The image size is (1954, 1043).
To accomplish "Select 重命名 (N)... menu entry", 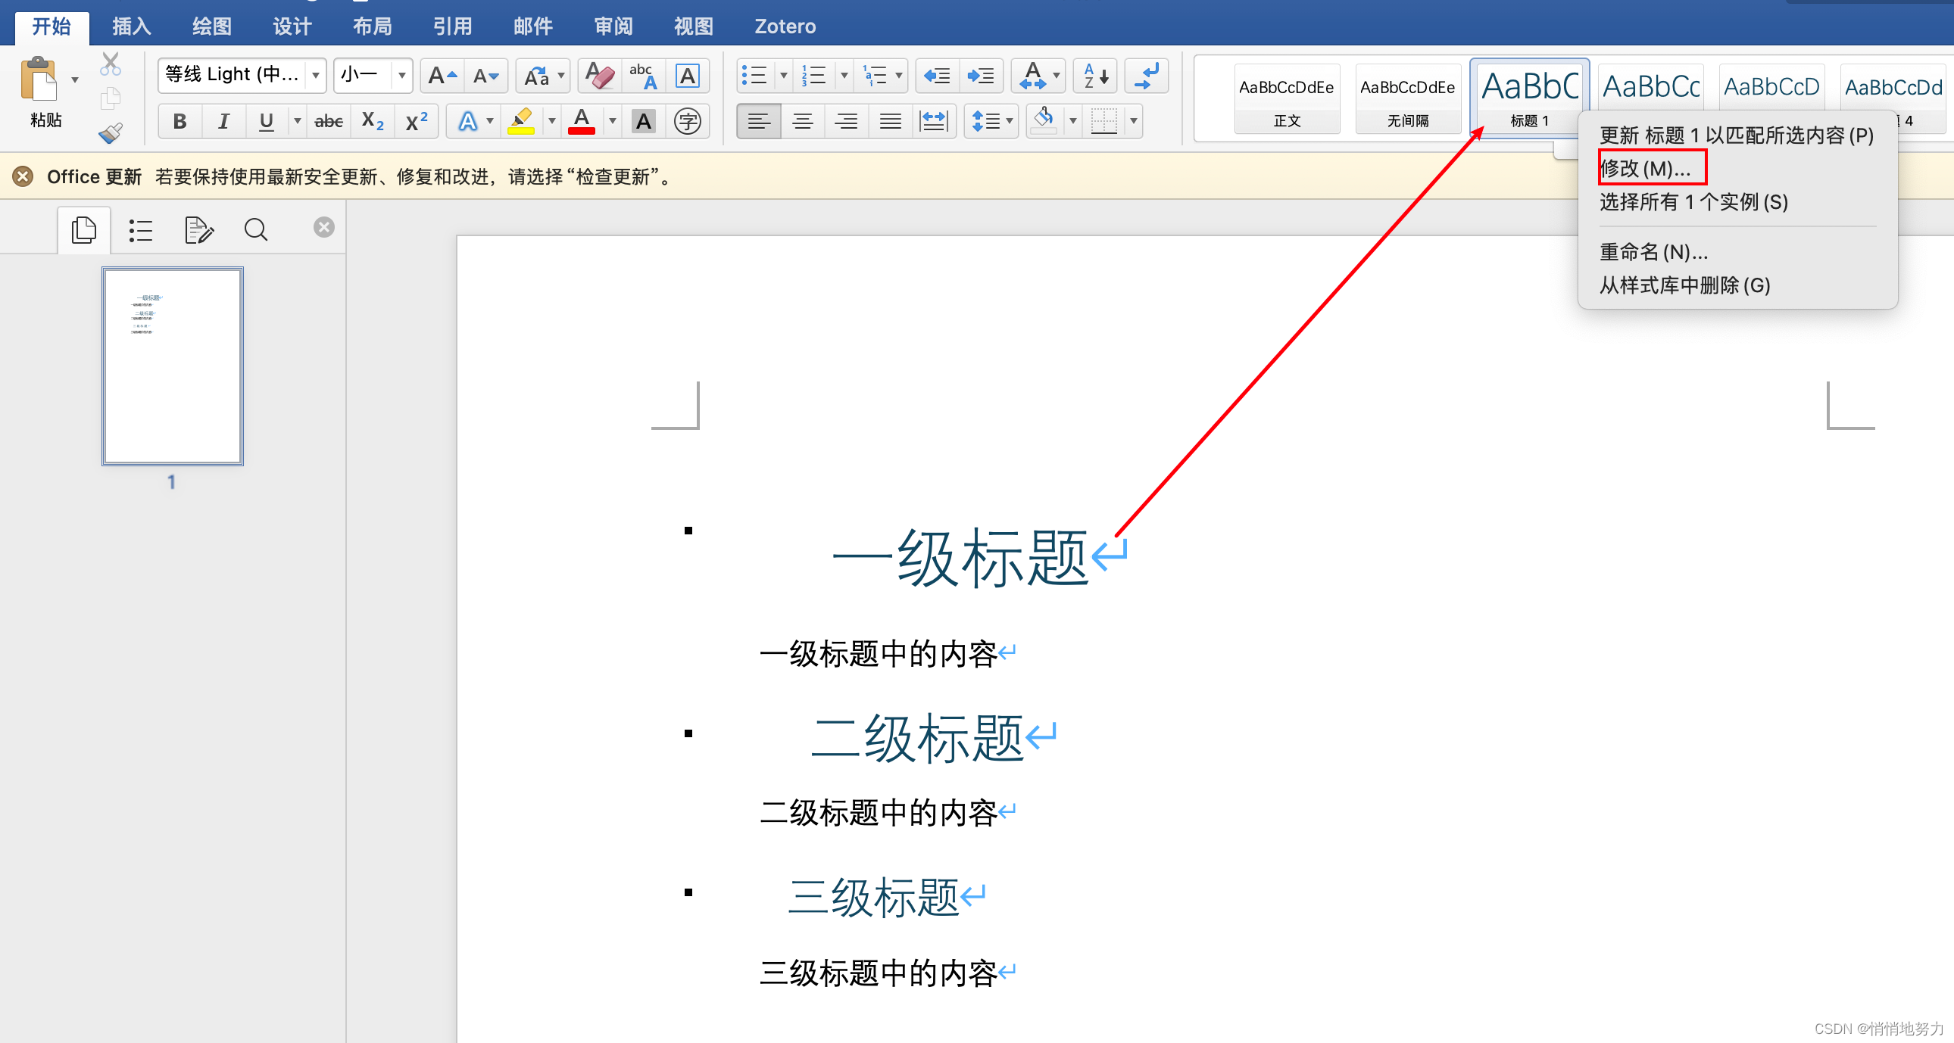I will [x=1653, y=251].
